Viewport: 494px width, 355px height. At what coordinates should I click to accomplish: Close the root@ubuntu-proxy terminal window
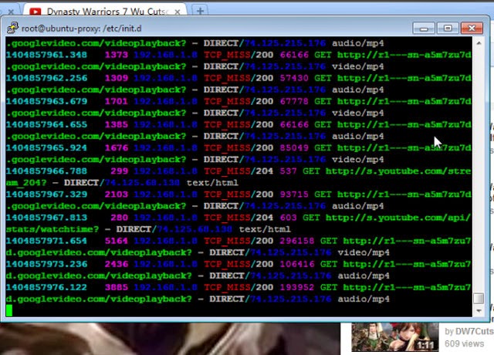pyautogui.click(x=472, y=29)
